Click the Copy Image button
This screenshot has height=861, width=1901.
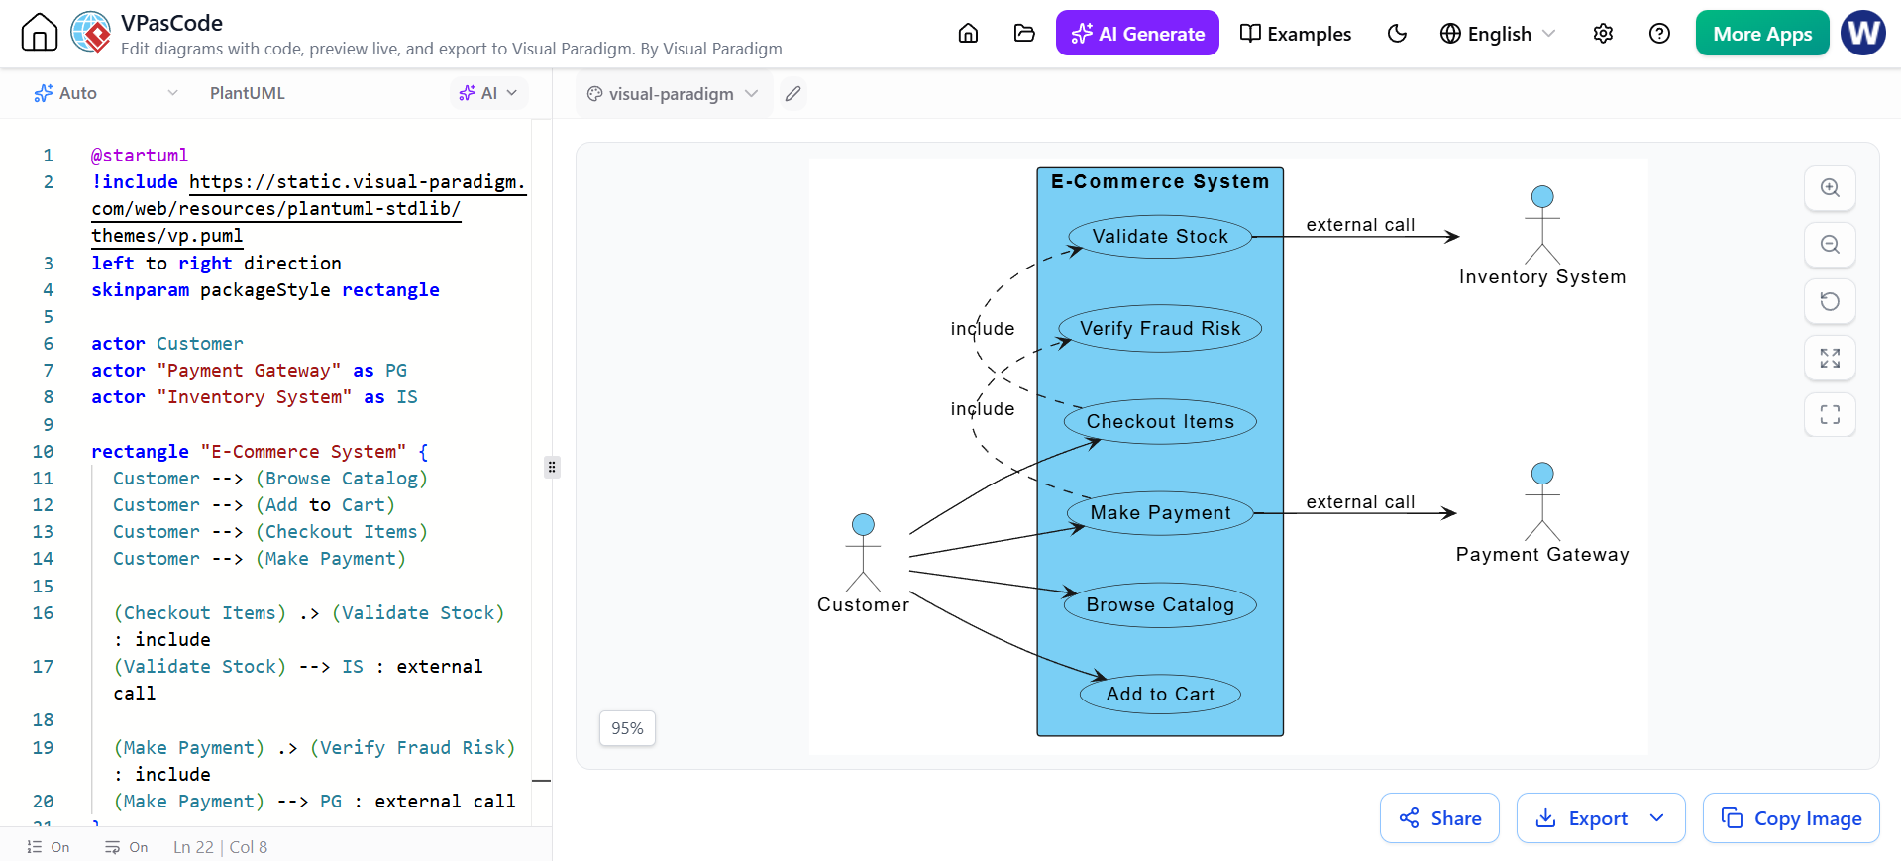click(1791, 818)
